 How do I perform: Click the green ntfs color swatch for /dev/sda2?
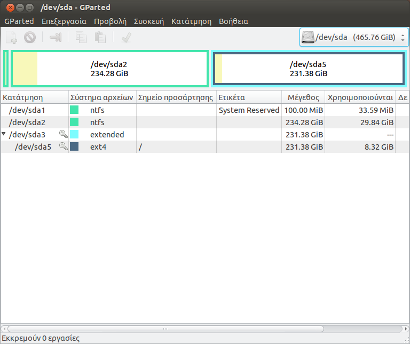point(74,122)
